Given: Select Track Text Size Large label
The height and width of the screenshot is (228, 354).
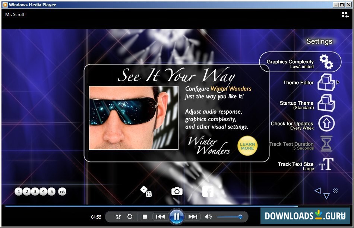Looking at the screenshot, I should tap(296, 167).
